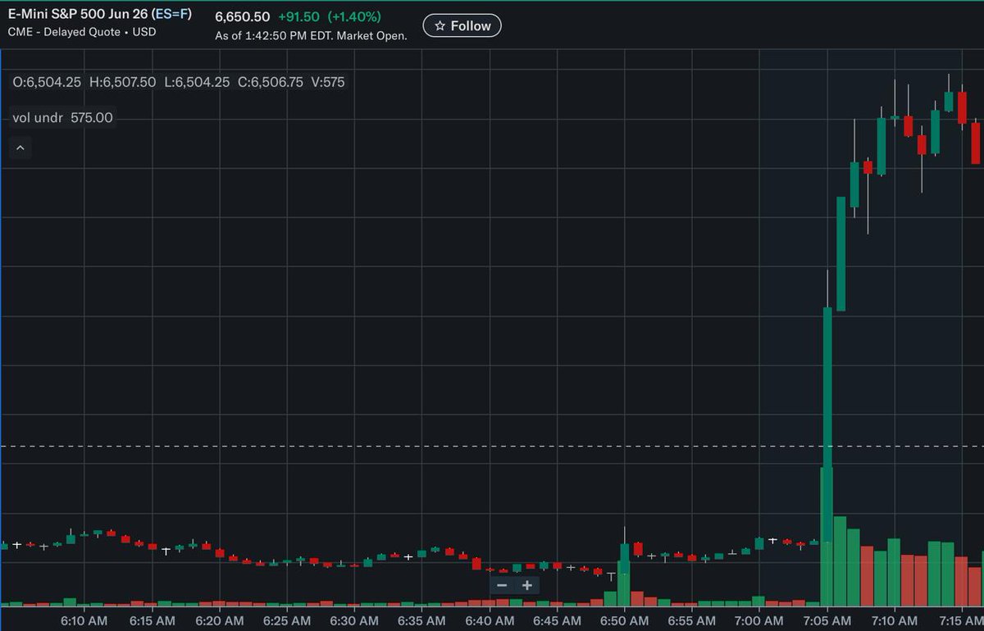This screenshot has width=984, height=631.
Task: Click the +91.50 price change value
Action: click(x=298, y=17)
